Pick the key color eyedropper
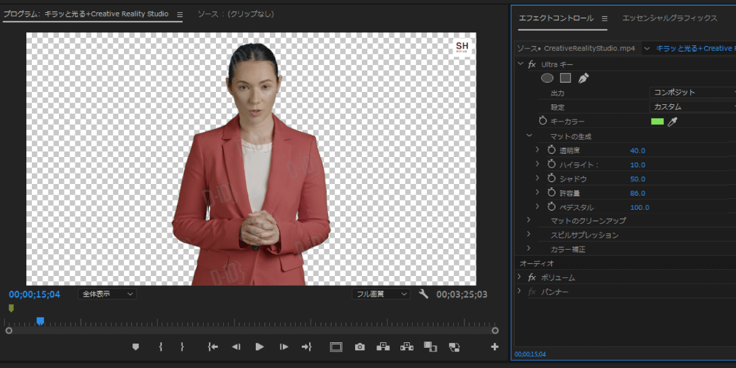Screen dimensions: 736x368 coord(672,121)
